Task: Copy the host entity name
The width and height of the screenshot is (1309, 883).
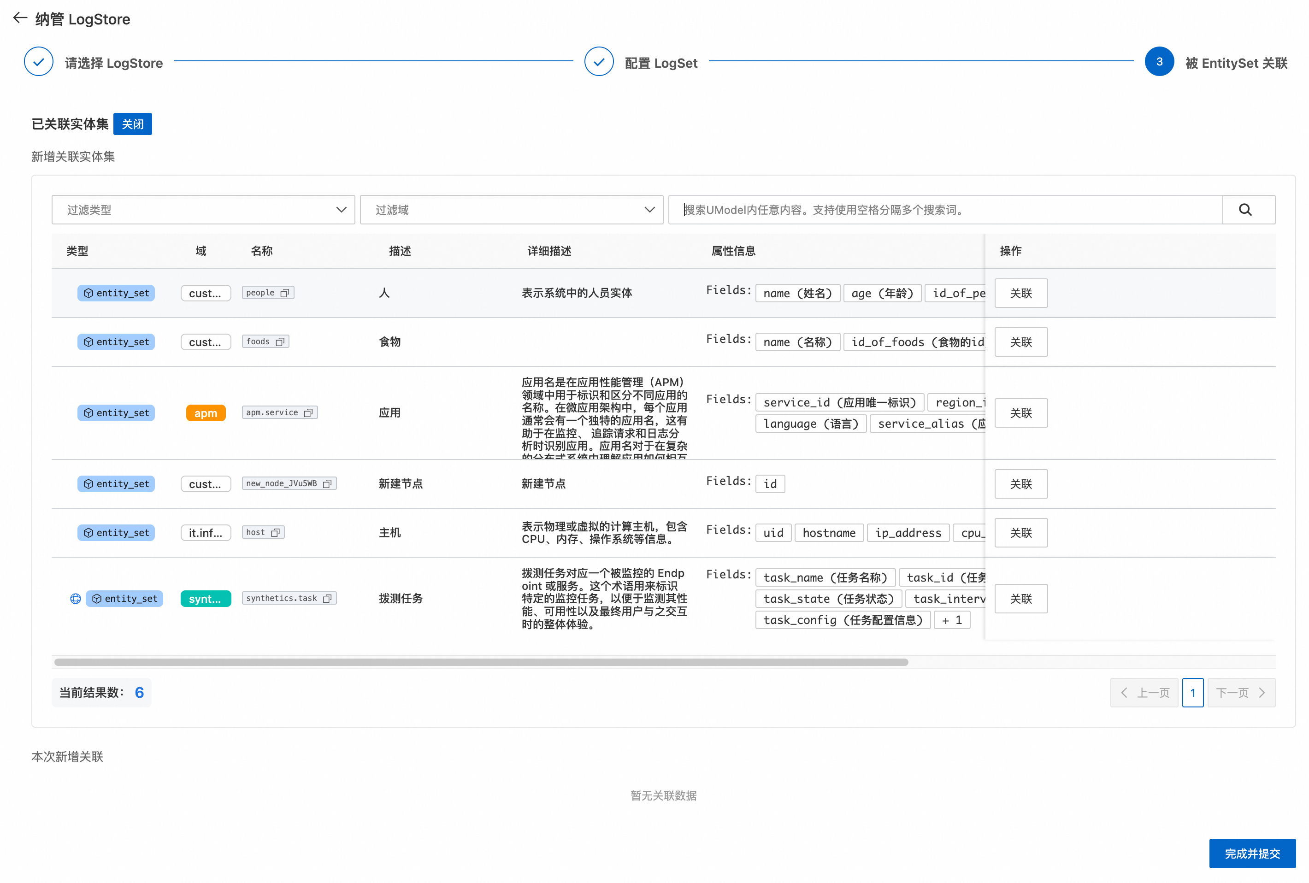Action: tap(276, 533)
